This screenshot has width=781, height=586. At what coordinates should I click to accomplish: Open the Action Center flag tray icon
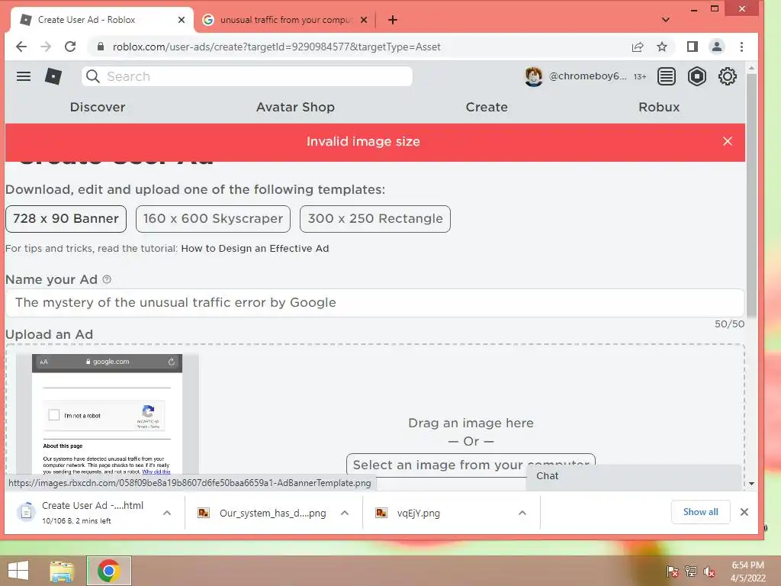pyautogui.click(x=672, y=572)
